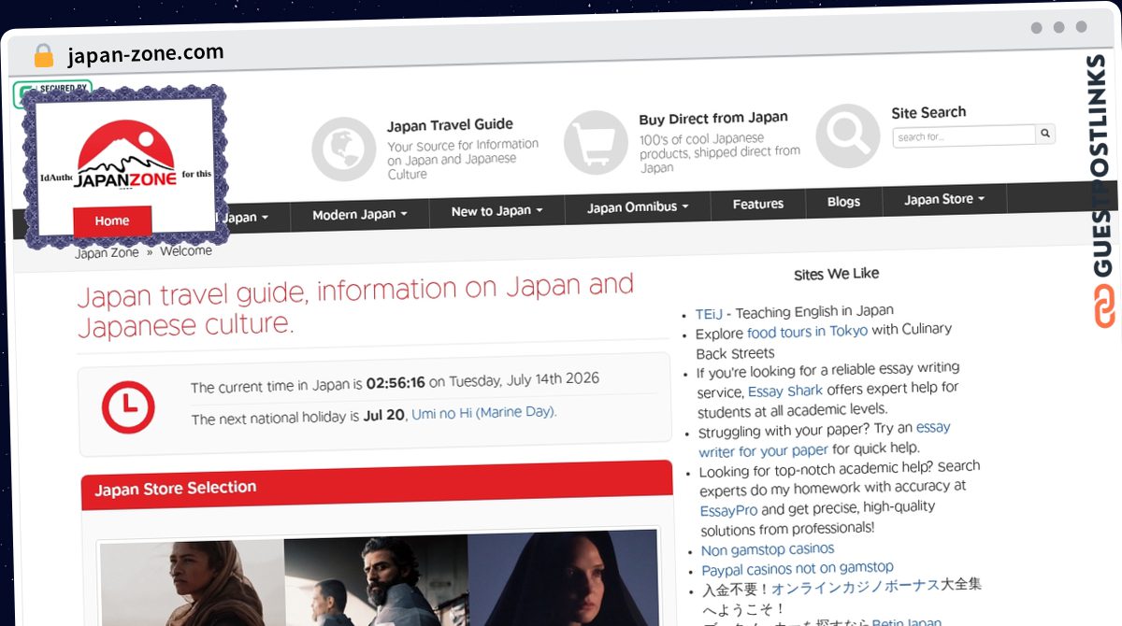Image resolution: width=1122 pixels, height=626 pixels.
Task: Click the 'Site Search' label
Action: 928,112
